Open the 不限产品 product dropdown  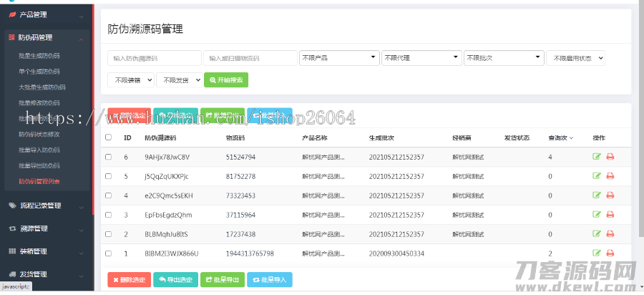(x=339, y=58)
